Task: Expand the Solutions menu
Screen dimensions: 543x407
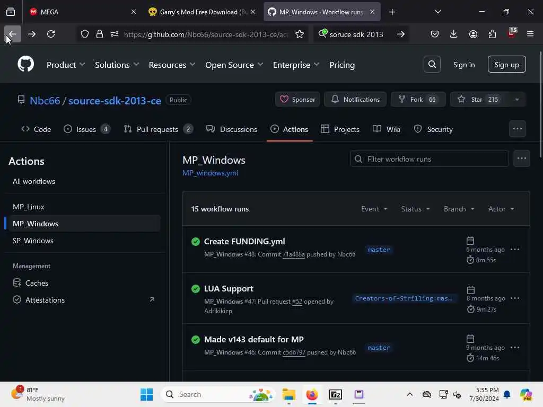Action: [x=117, y=65]
